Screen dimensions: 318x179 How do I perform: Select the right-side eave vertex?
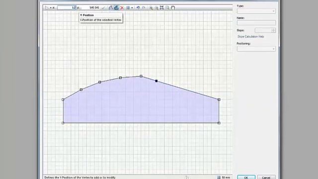click(x=219, y=99)
